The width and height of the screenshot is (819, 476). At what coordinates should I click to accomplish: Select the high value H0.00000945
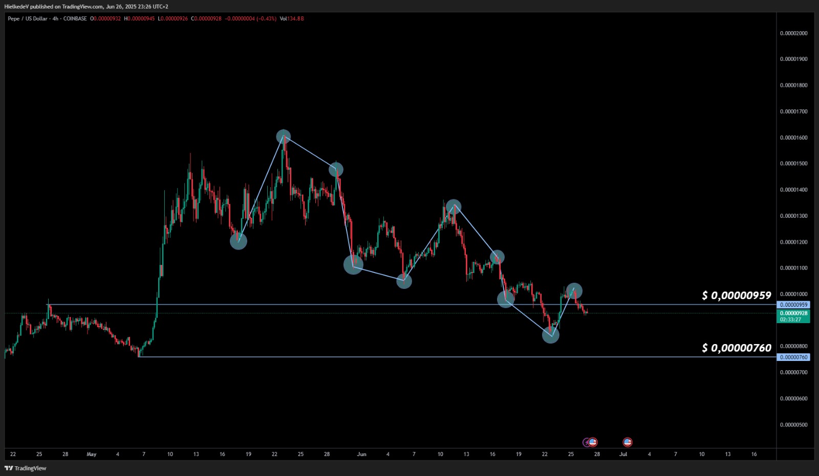[x=139, y=18]
